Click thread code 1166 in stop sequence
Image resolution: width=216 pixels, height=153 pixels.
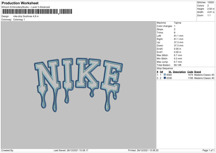(x=190, y=78)
